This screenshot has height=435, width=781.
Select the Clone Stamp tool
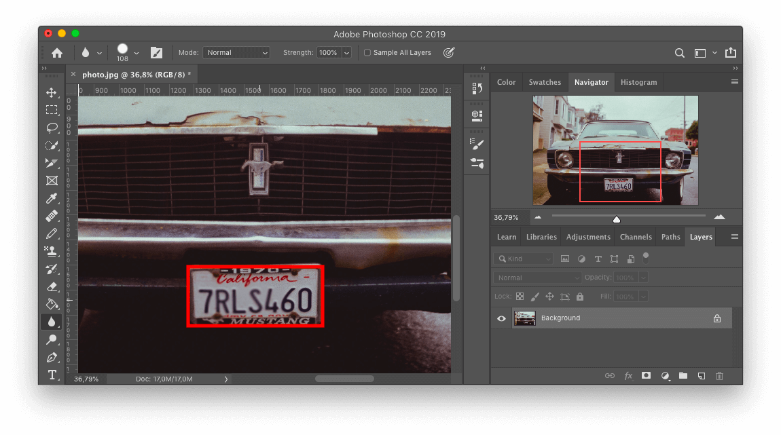pyautogui.click(x=52, y=251)
